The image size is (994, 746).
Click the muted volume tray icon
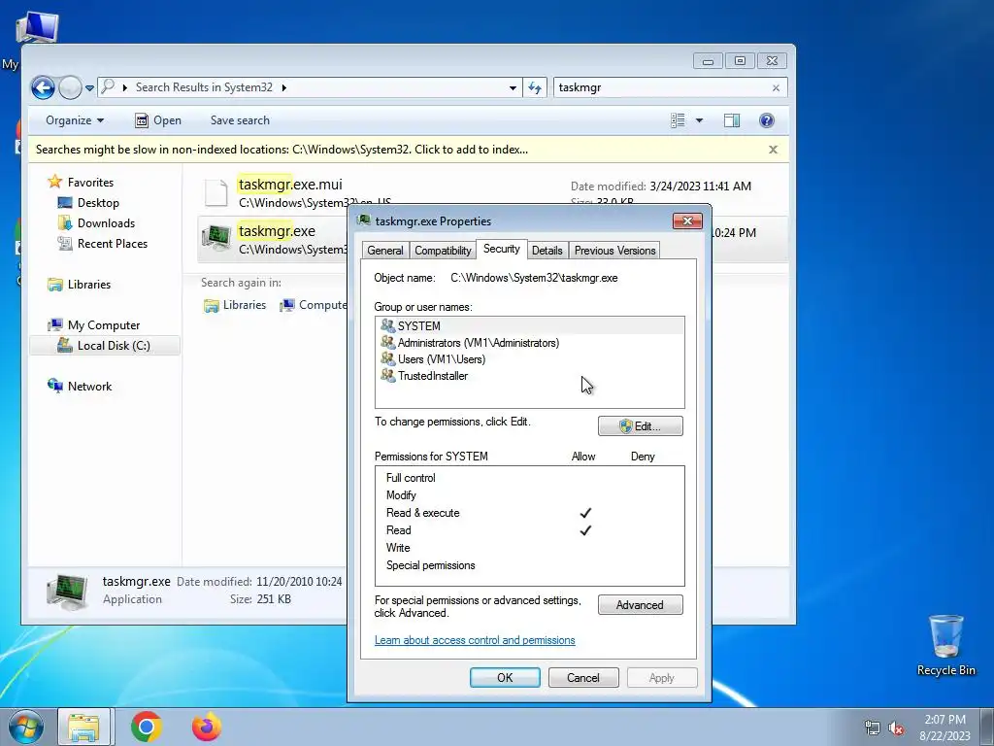pyautogui.click(x=896, y=728)
